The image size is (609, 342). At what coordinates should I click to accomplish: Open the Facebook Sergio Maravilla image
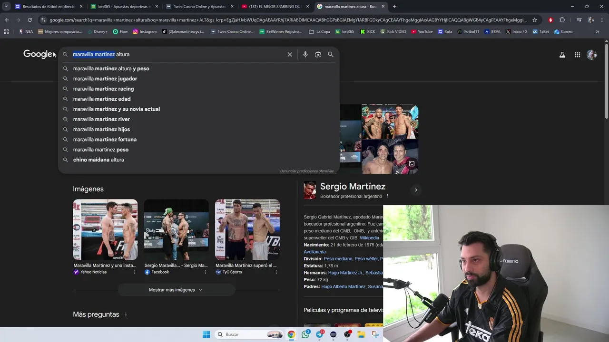pyautogui.click(x=176, y=229)
